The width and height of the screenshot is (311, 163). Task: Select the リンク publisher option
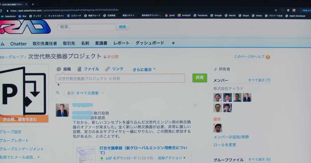point(114,69)
